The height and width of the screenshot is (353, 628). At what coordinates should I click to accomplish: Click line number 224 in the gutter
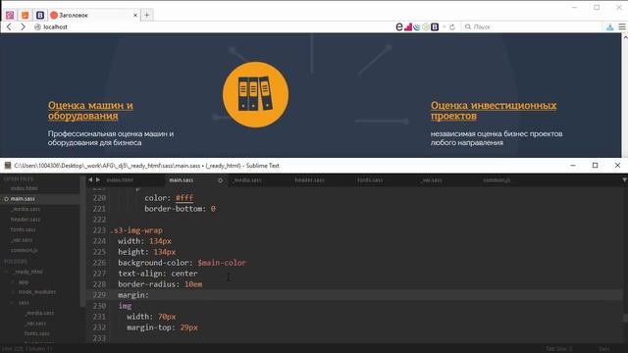[99, 241]
